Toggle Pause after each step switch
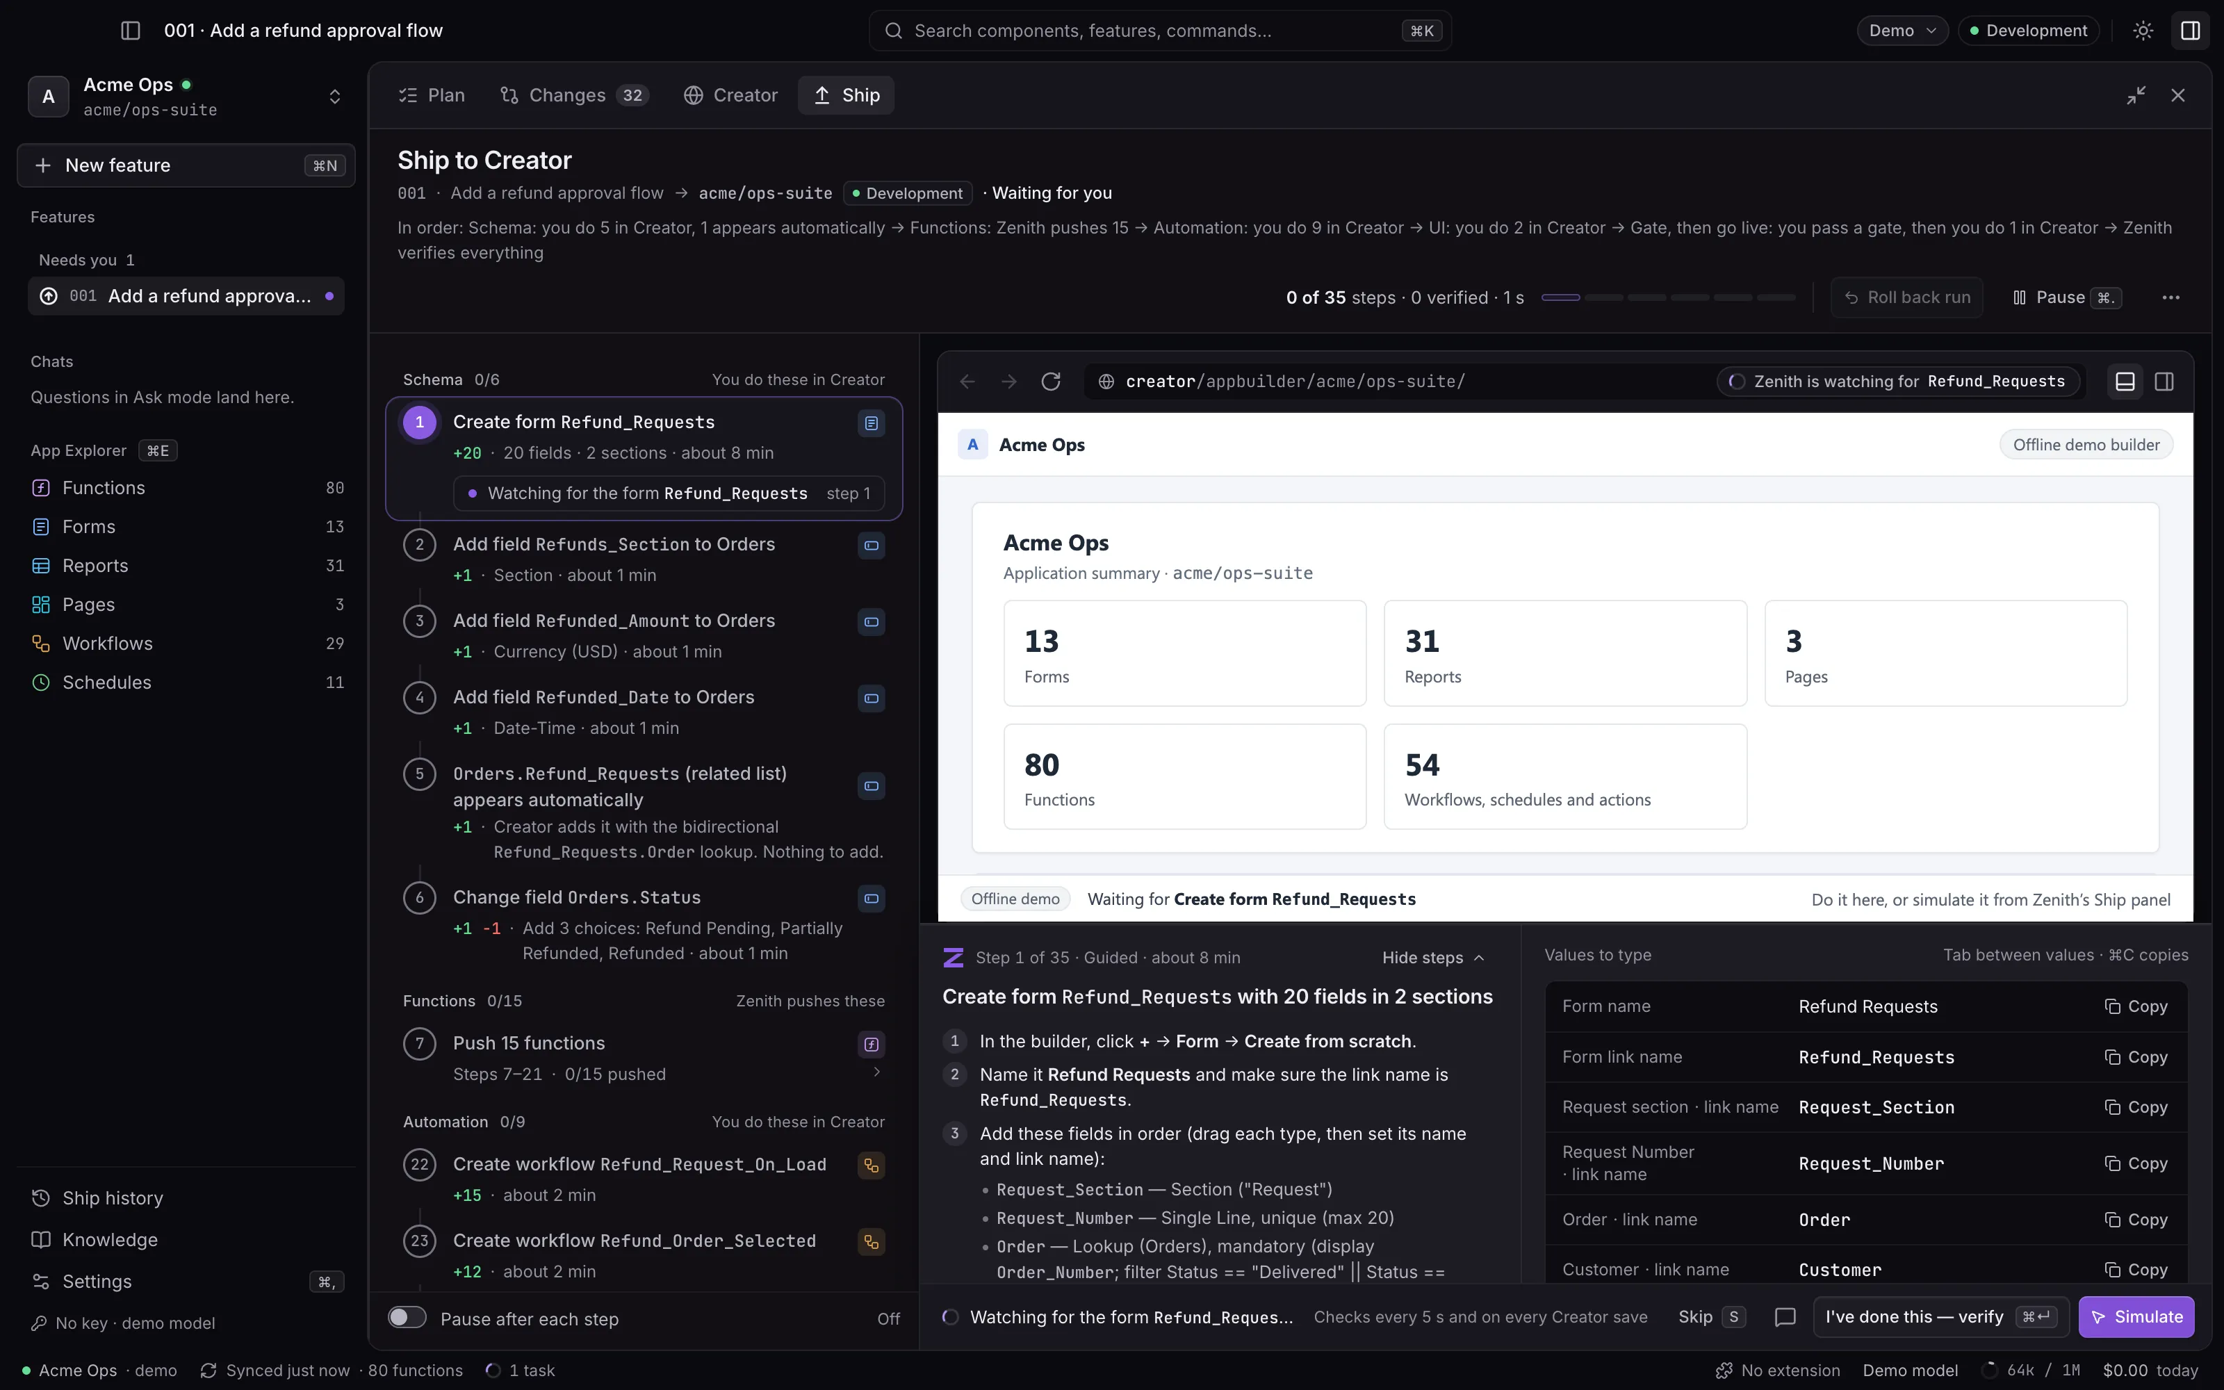 (407, 1318)
